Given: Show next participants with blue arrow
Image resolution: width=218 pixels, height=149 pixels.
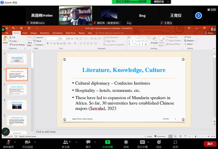Looking at the screenshot, I should click(199, 15).
